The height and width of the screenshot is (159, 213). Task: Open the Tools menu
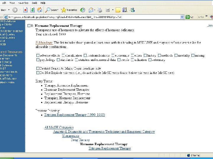34,3
